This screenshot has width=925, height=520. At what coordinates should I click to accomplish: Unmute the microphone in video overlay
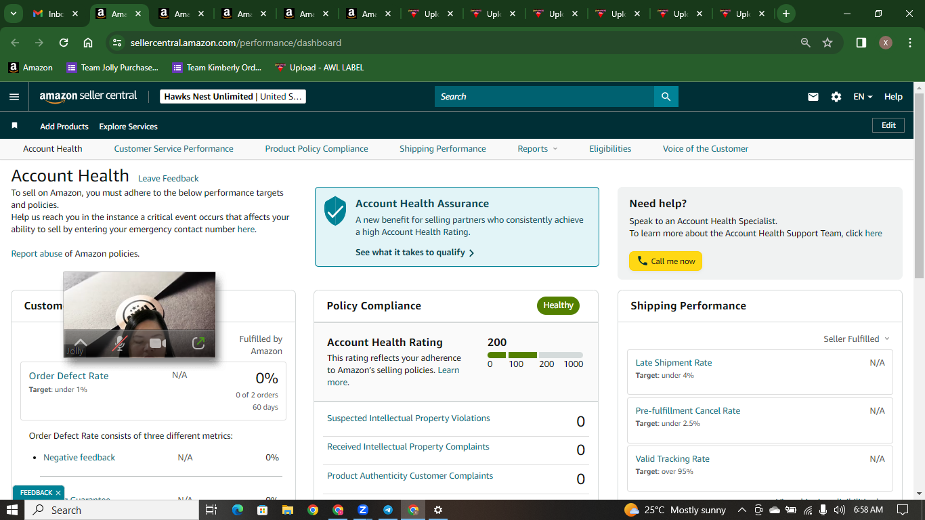click(x=119, y=343)
